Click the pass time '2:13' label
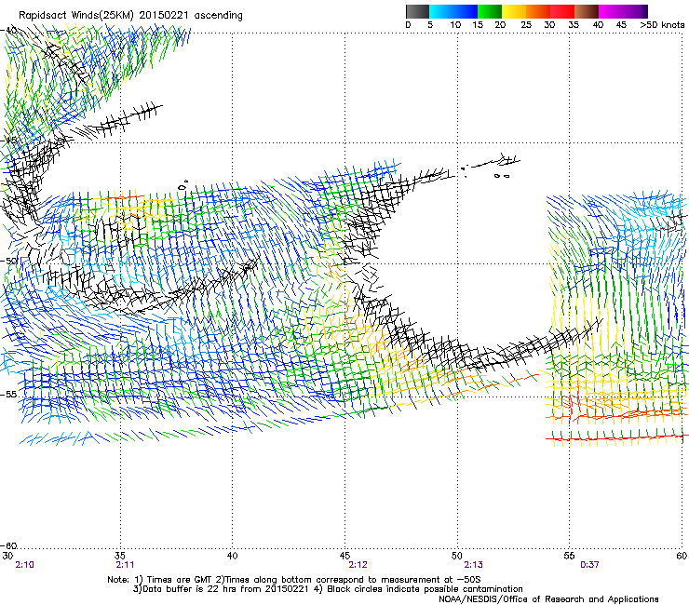The width and height of the screenshot is (689, 605). pos(473,565)
